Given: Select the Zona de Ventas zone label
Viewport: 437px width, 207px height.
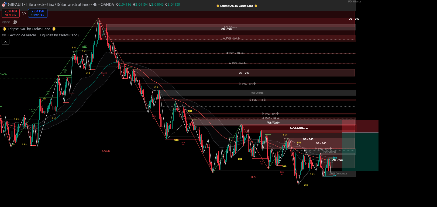Looking at the screenshot, I should tap(299, 128).
